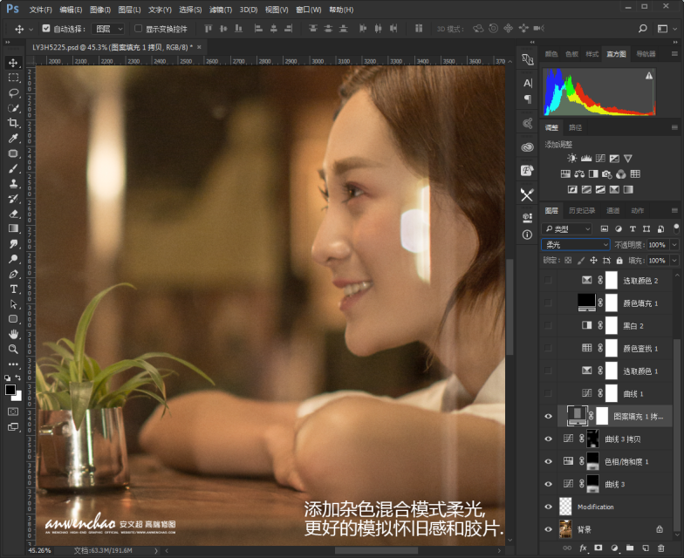Select the Gradient tool
Image resolution: width=684 pixels, height=558 pixels.
point(14,228)
